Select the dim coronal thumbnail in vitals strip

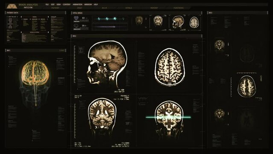tap(139, 20)
